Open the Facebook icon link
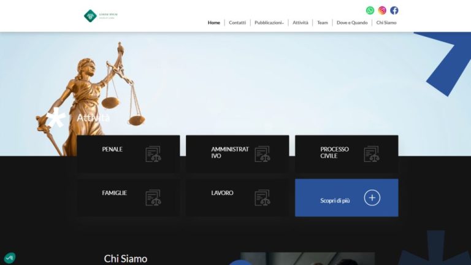The image size is (471, 265). click(394, 10)
